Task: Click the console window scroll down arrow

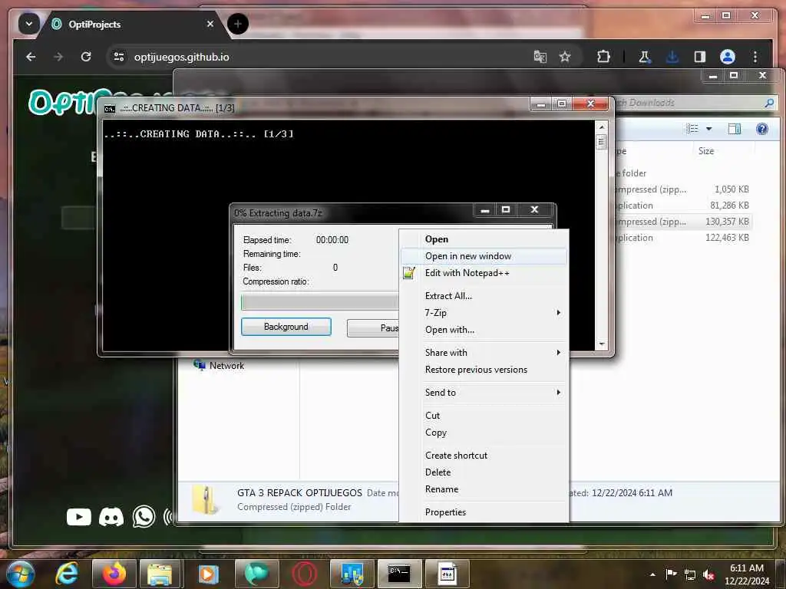Action: (602, 344)
